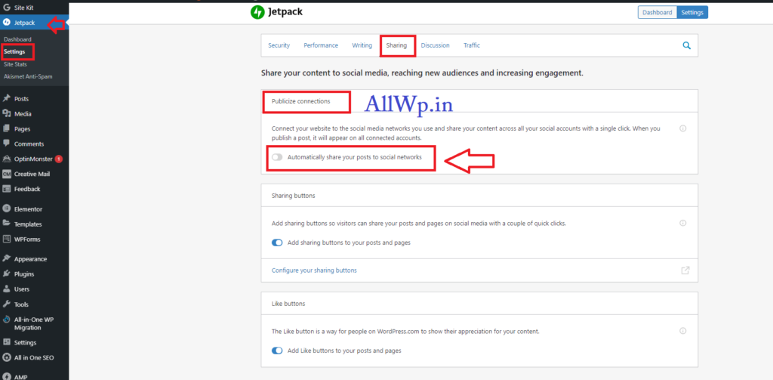773x380 pixels.
Task: Click the Media library icon
Action: click(x=7, y=113)
